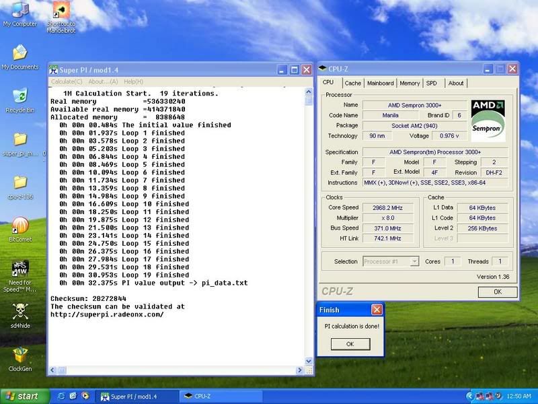Click OK in the CPU-Z window

tap(498, 292)
